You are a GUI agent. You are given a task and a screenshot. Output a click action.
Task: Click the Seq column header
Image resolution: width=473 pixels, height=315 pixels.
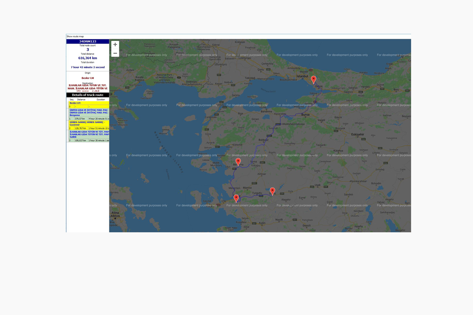[x=71, y=100]
